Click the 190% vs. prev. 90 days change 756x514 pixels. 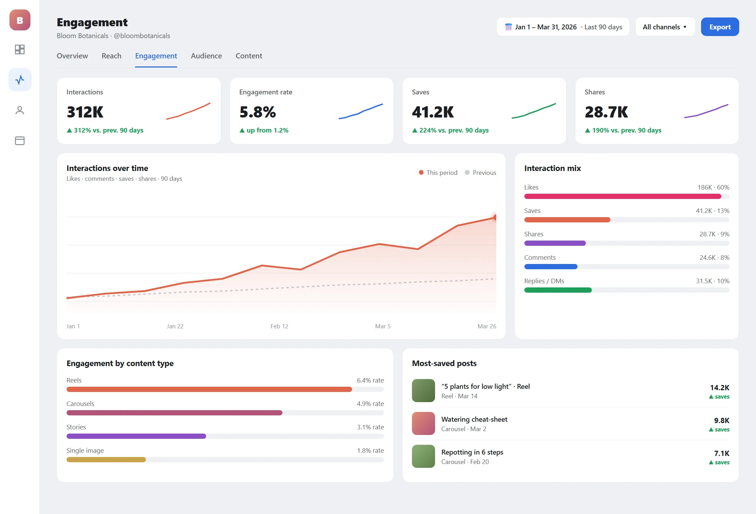(623, 130)
